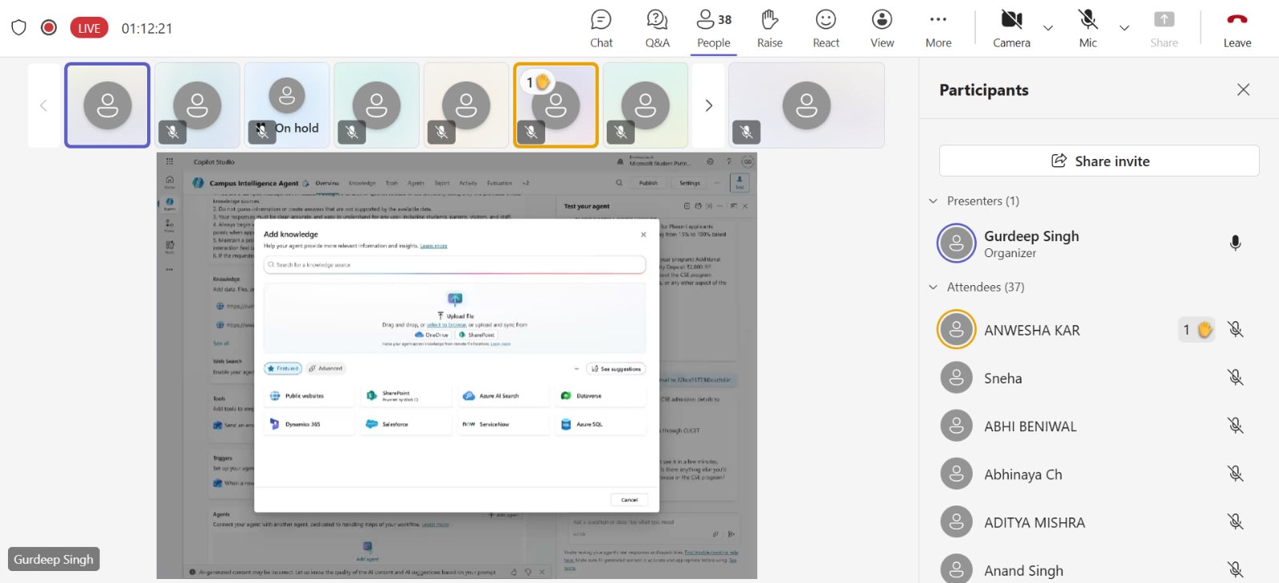Click Sneha's avatar icon
The height and width of the screenshot is (583, 1279).
956,378
